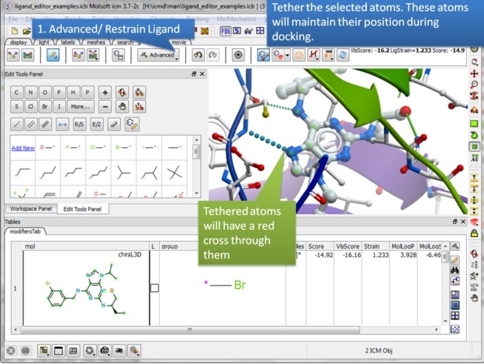Select the Br element button

tap(46, 107)
